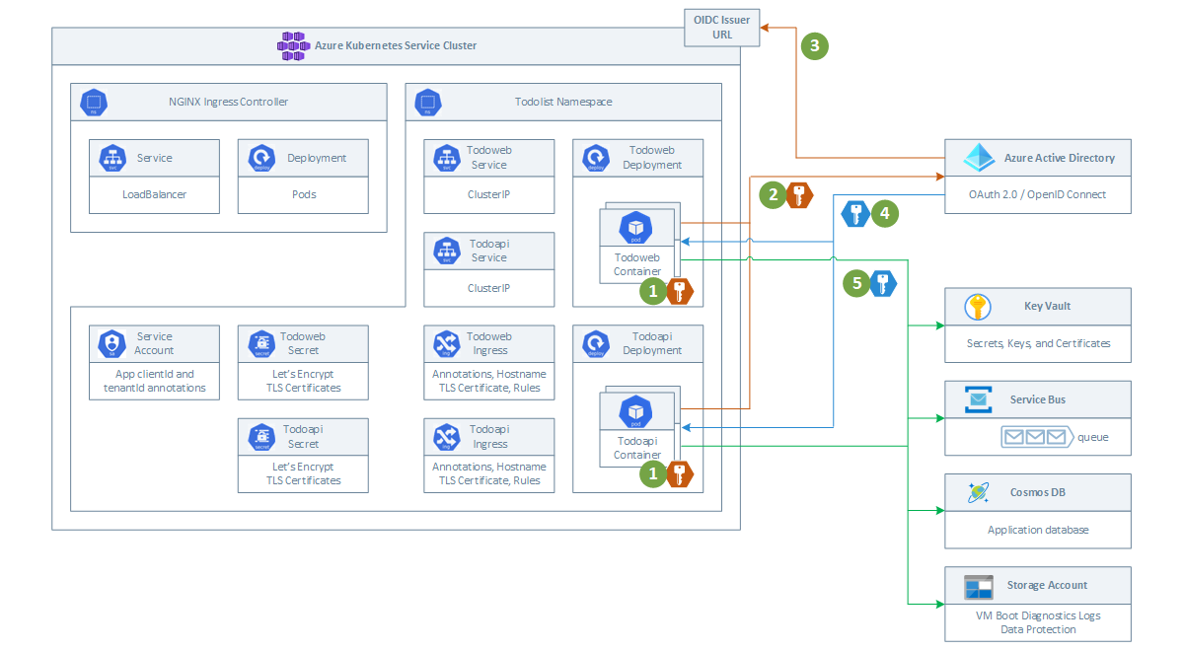
Task: Click the "Todolist Namespace" heading
Action: tap(563, 102)
